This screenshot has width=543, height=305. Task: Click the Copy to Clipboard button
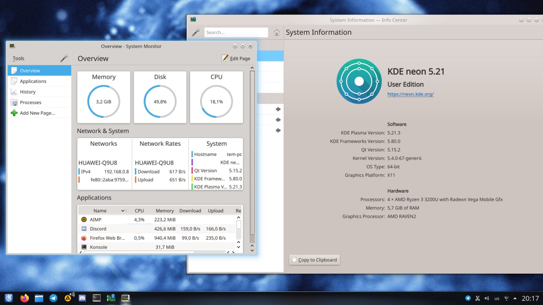314,260
